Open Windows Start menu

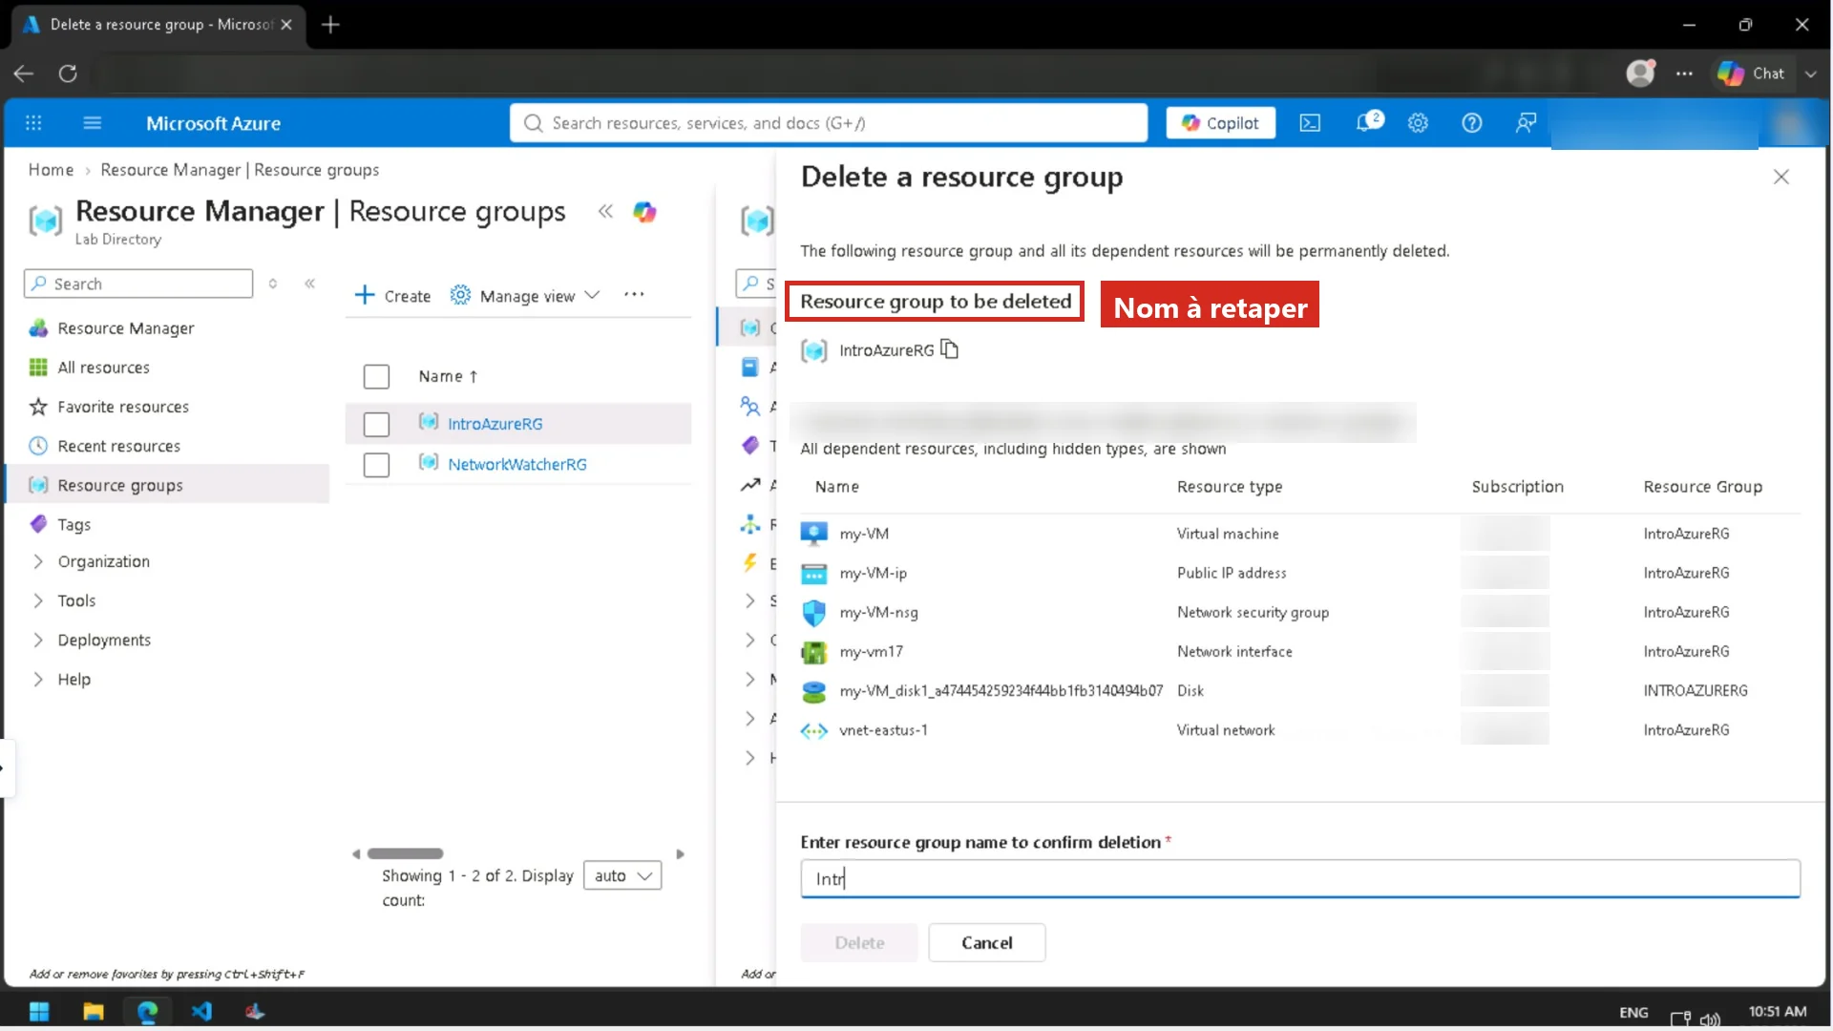coord(39,1011)
